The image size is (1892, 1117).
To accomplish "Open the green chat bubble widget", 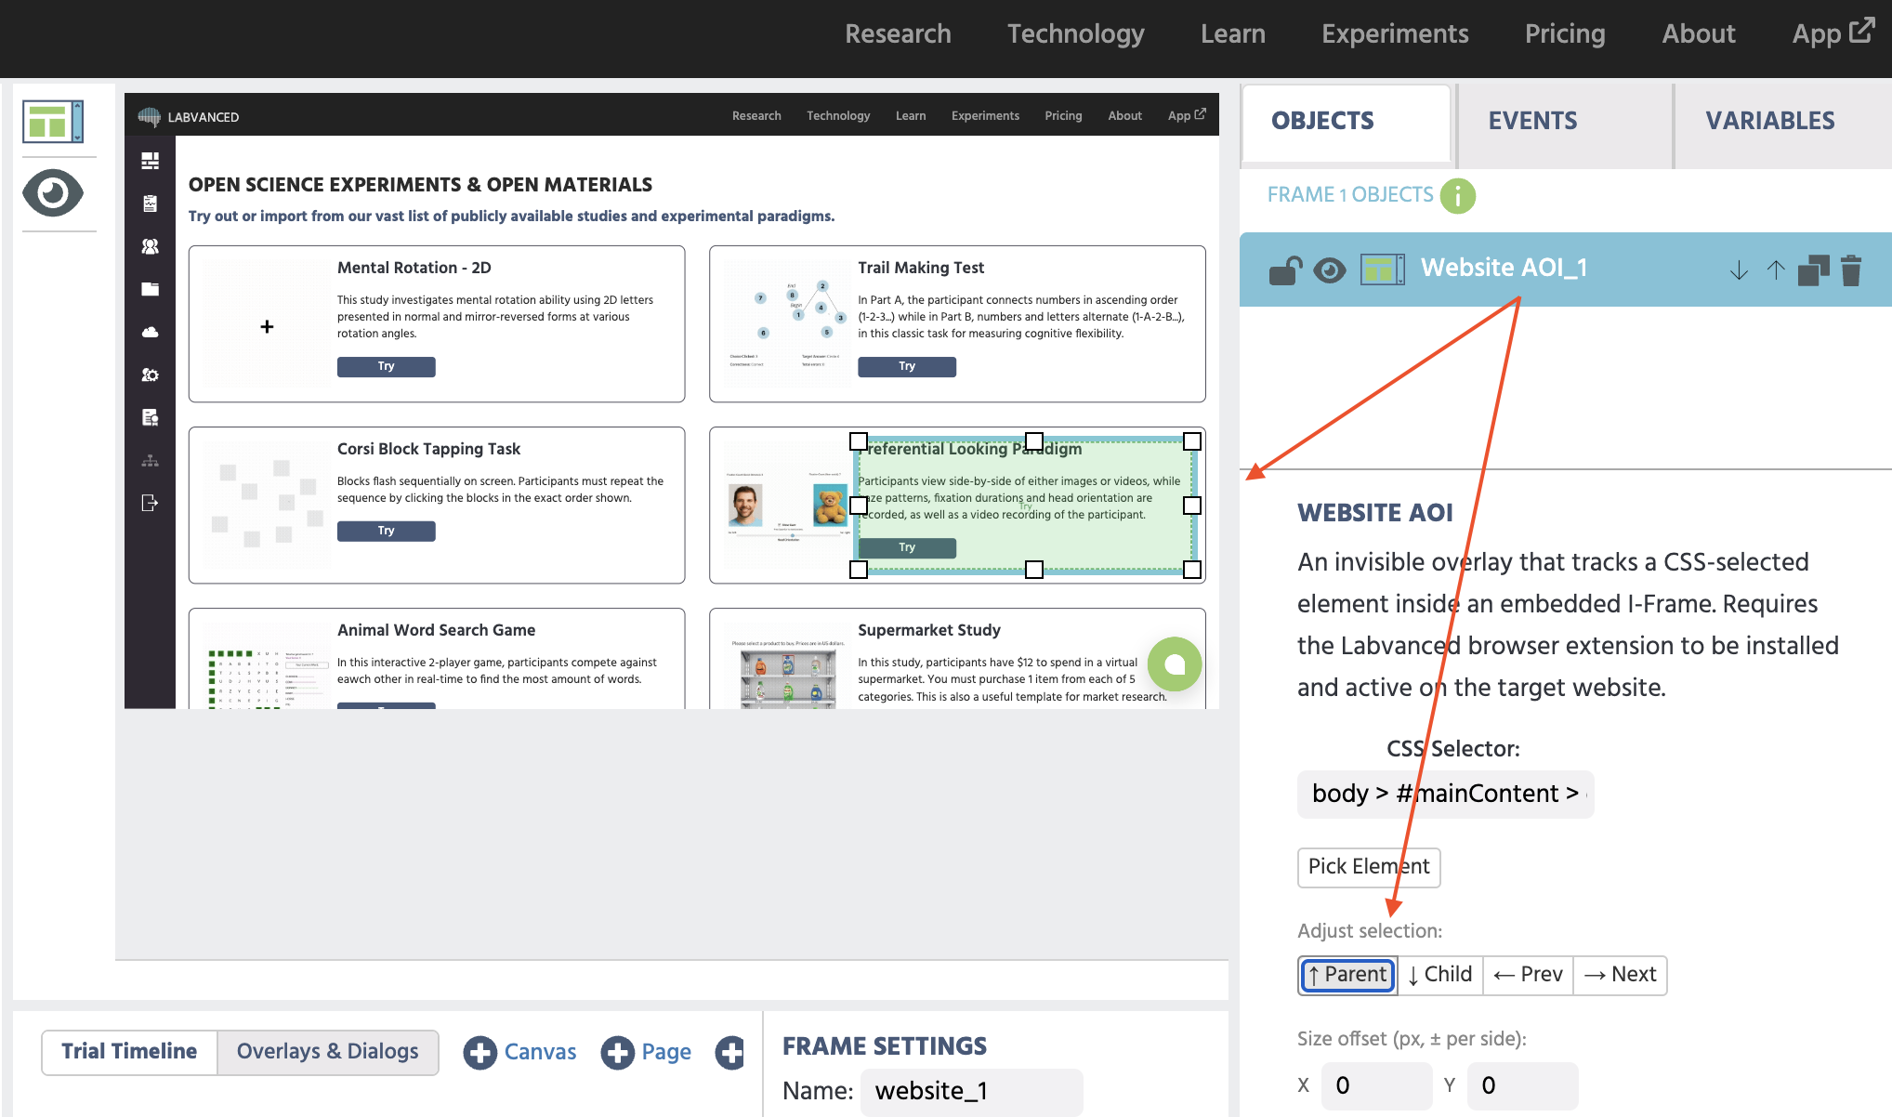I will 1175,664.
